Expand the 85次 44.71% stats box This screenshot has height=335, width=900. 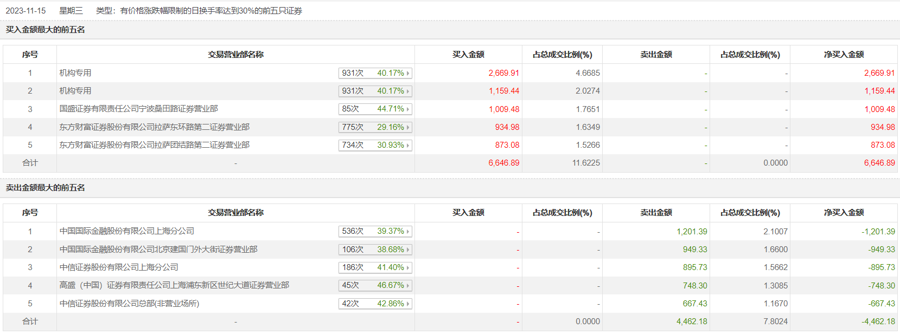tap(375, 109)
